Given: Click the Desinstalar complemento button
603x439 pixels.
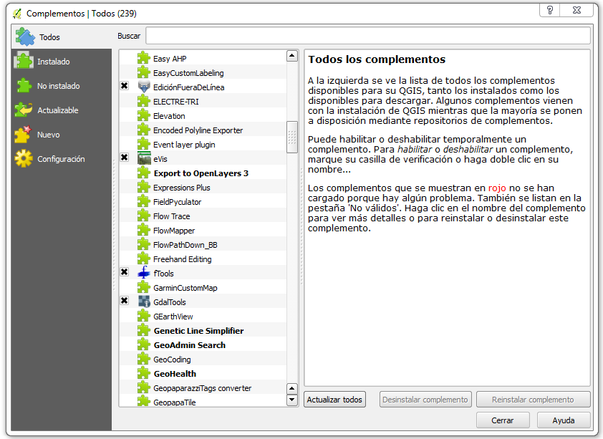Looking at the screenshot, I should 425,400.
